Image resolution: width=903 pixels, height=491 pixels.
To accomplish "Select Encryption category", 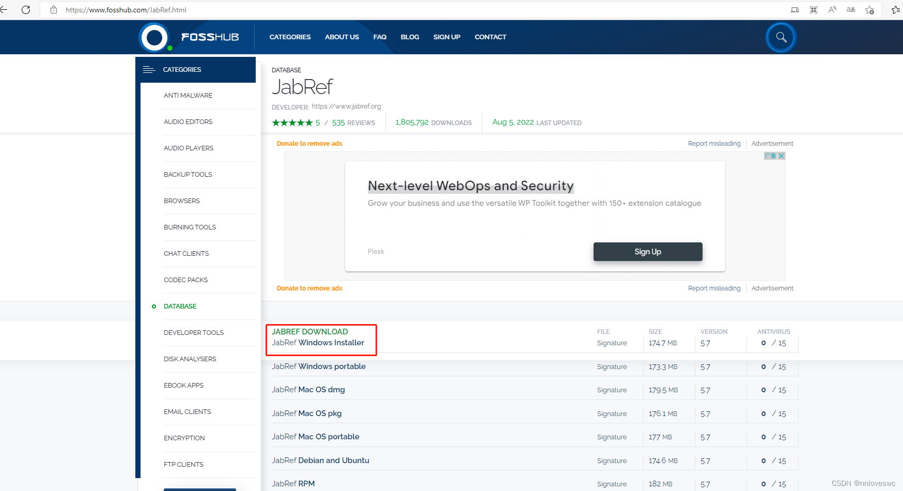I will click(184, 438).
